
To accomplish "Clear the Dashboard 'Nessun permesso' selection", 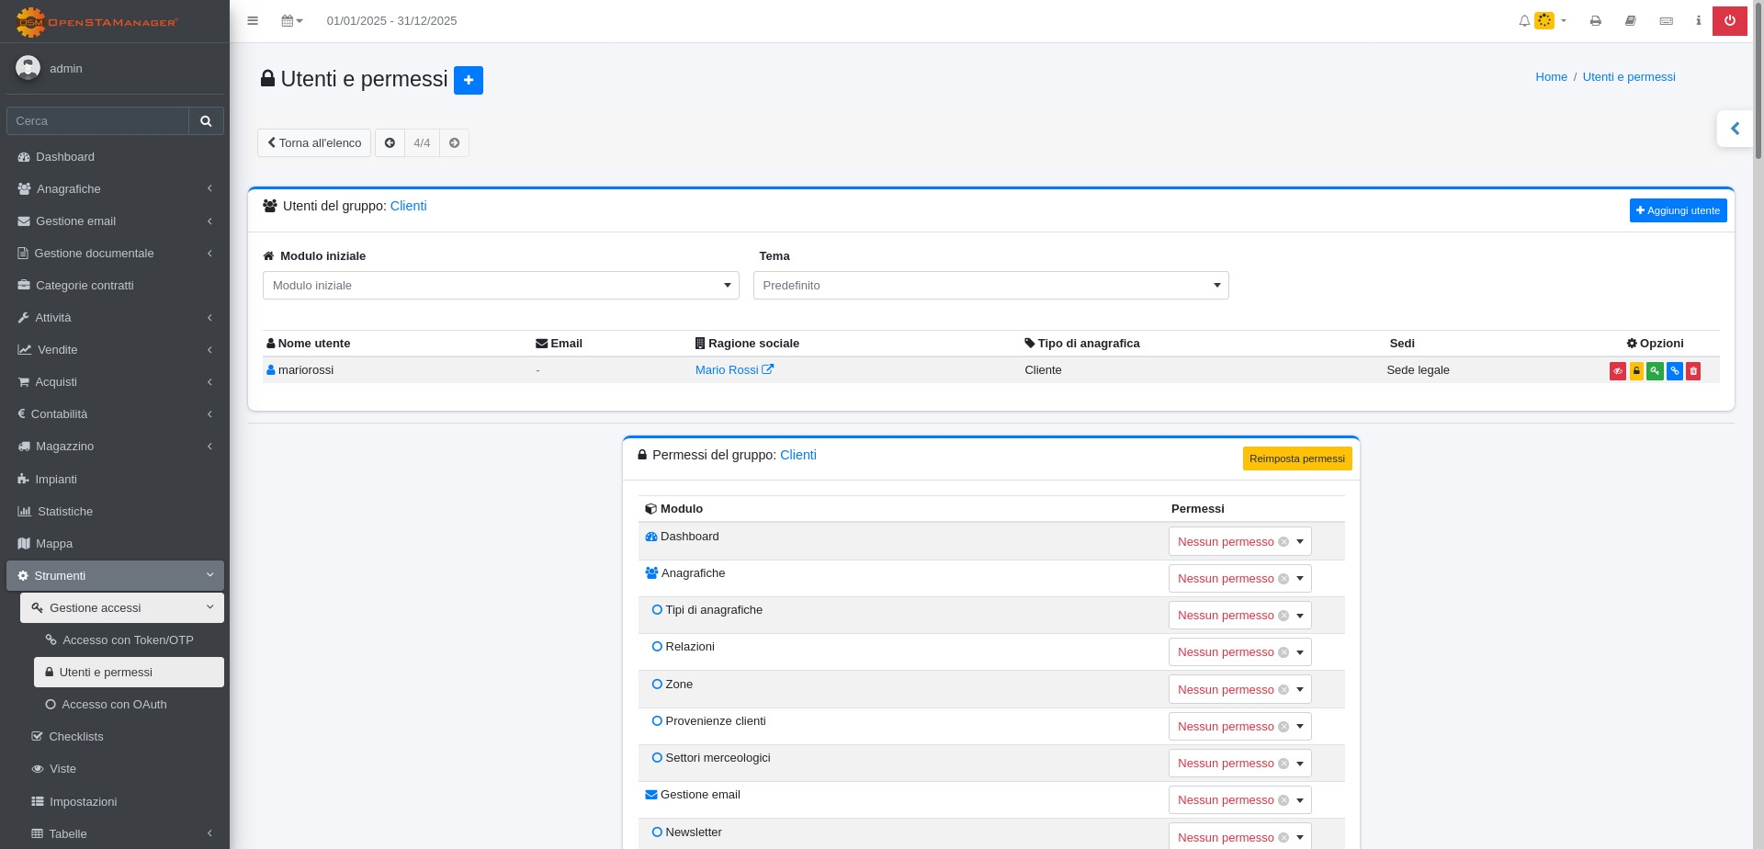I will click(x=1283, y=542).
